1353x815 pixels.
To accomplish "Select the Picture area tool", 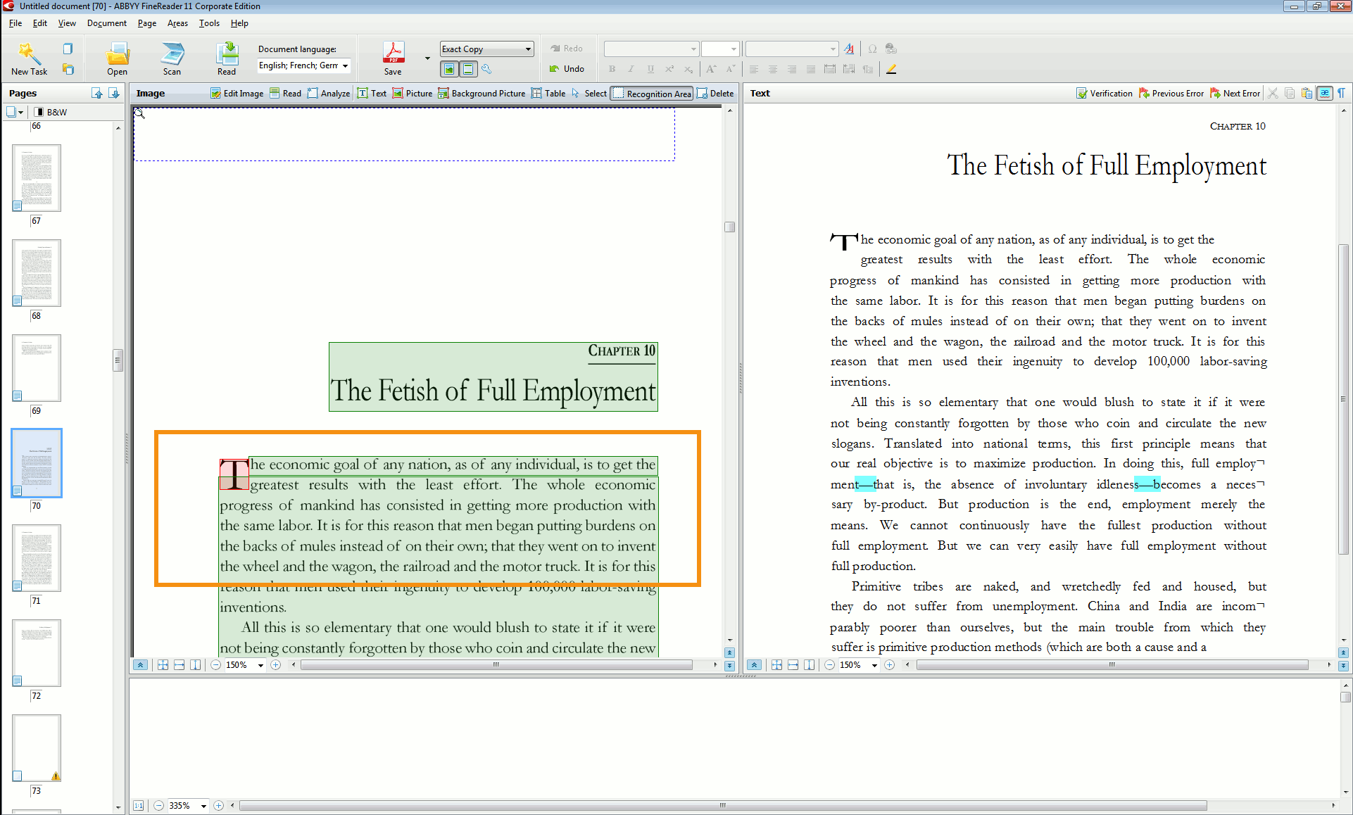I will coord(413,93).
